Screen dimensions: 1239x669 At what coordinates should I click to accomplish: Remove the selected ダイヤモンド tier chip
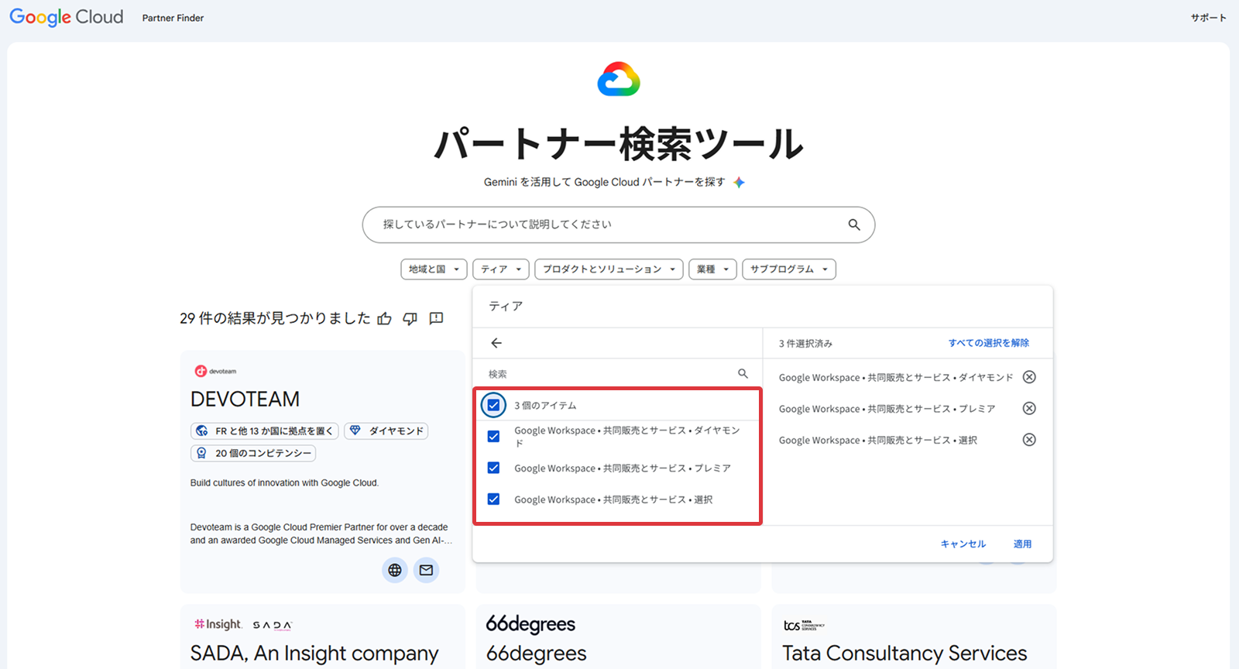click(1029, 377)
